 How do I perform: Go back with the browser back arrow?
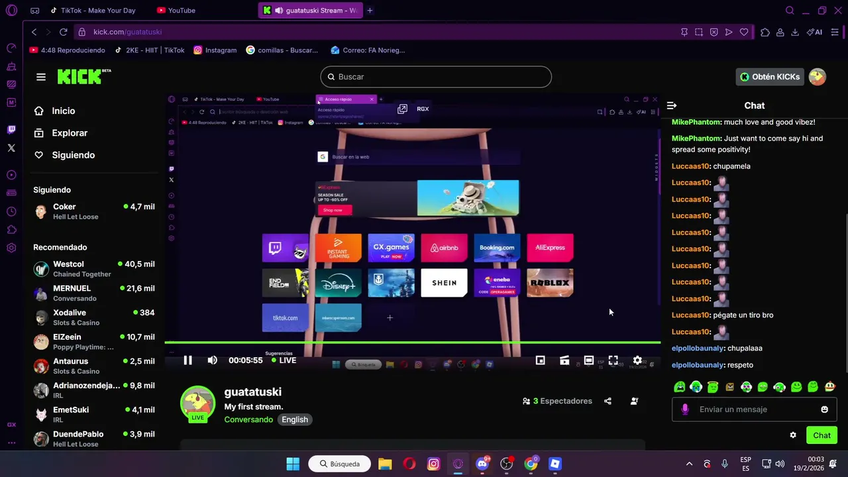click(34, 32)
